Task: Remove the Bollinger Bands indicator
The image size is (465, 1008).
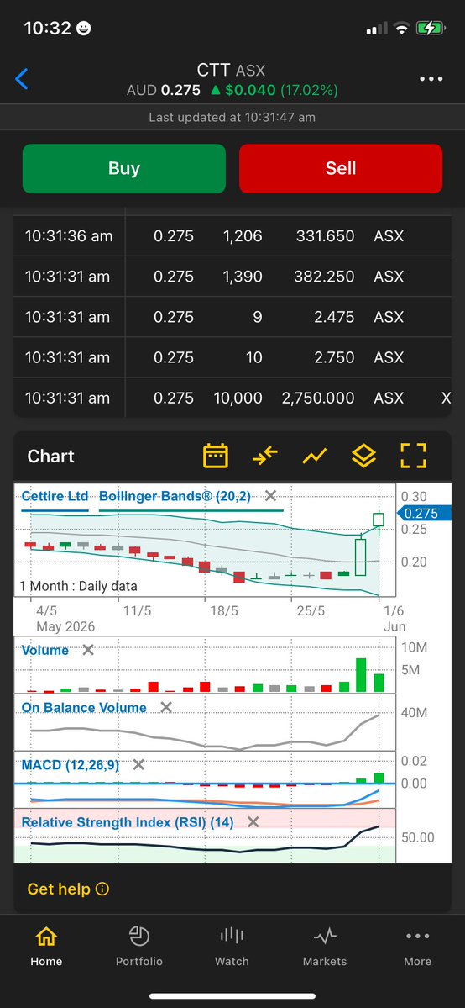Action: [270, 496]
